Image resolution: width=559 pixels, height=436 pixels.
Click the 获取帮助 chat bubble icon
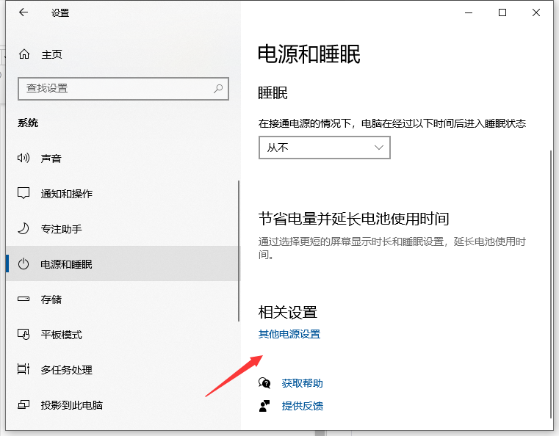point(265,383)
